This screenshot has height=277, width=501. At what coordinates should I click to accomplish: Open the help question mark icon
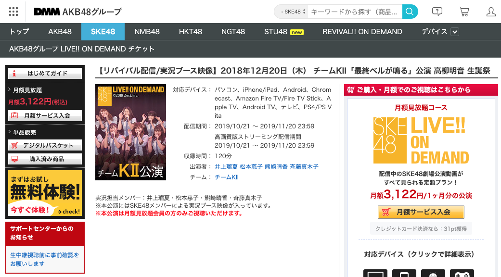pyautogui.click(x=437, y=12)
